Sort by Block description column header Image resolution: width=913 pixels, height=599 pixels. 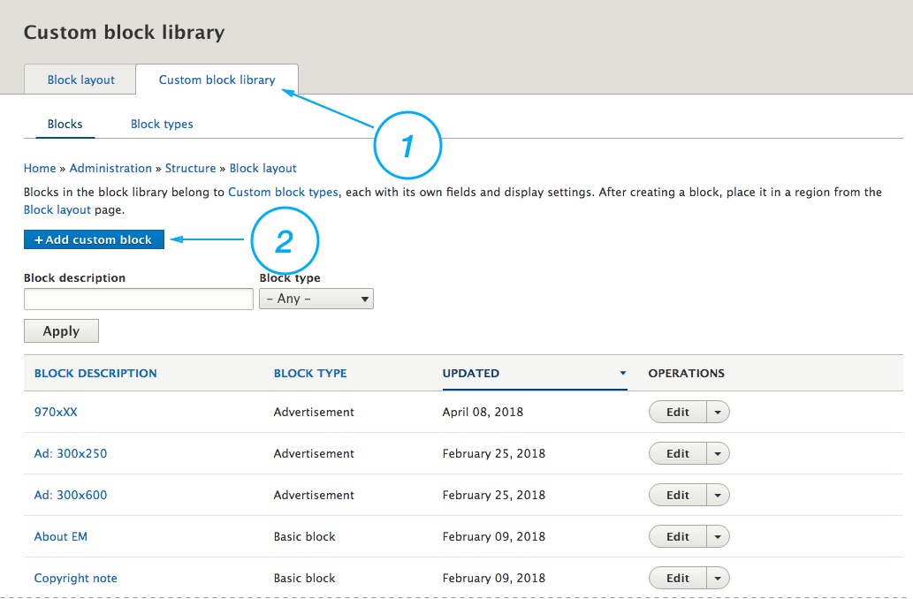(95, 373)
